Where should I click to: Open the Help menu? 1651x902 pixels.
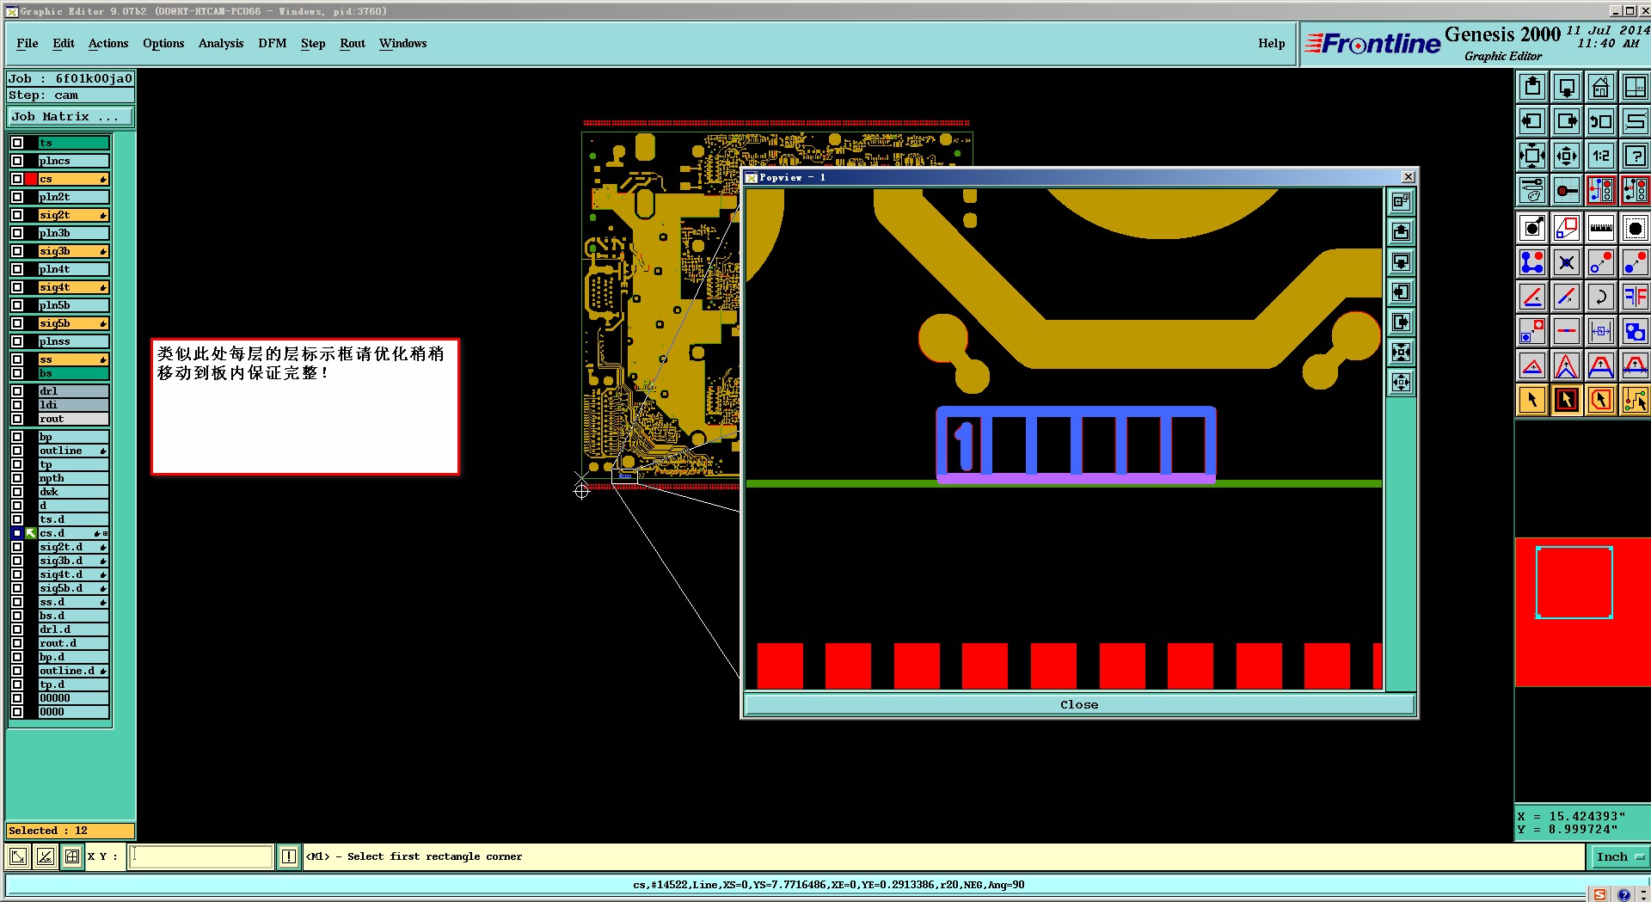(1272, 43)
